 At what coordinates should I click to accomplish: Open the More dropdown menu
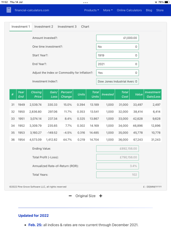click(x=108, y=10)
